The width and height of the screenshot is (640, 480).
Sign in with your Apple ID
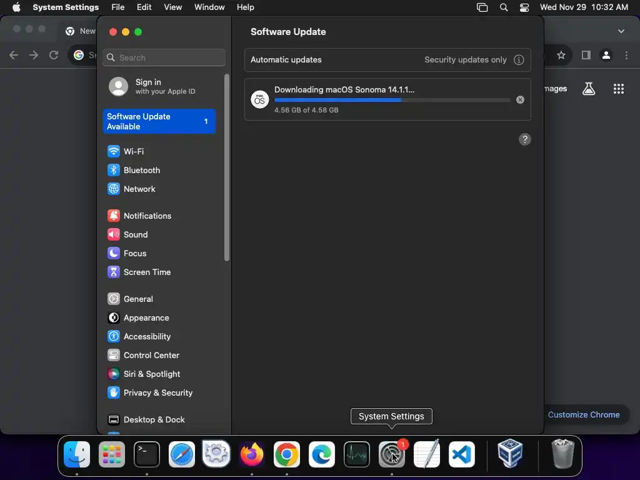click(159, 86)
